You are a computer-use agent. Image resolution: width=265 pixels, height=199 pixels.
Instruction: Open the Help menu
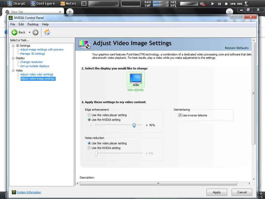[45, 24]
